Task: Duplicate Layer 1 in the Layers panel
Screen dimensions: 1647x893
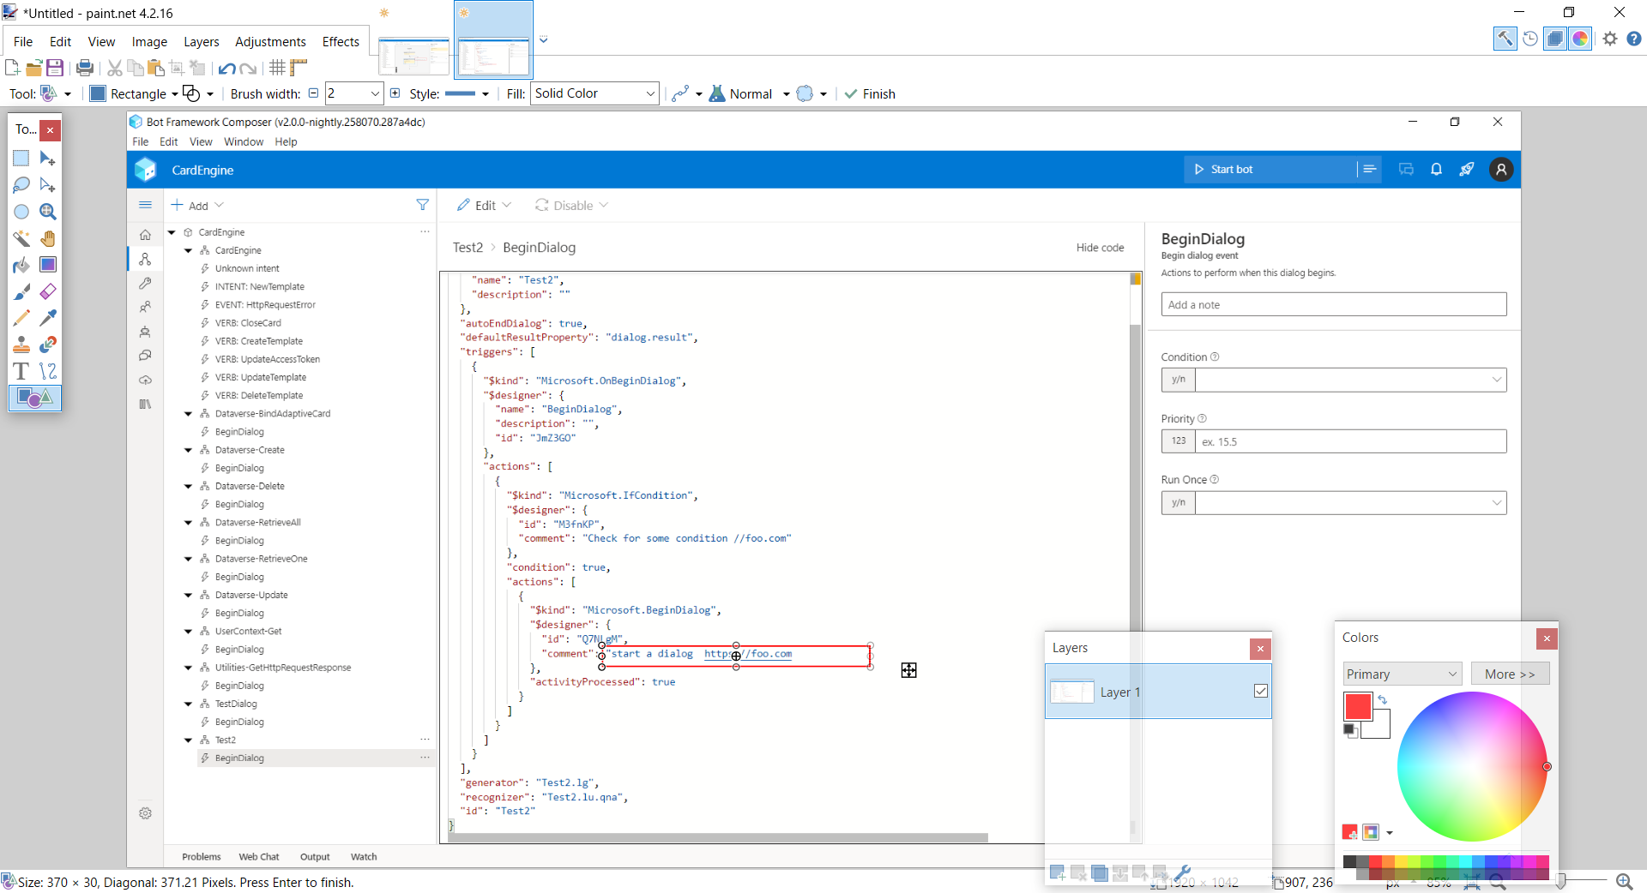Action: pos(1101,873)
